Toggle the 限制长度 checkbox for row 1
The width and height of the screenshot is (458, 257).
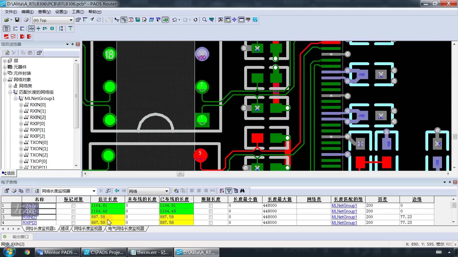[211, 206]
